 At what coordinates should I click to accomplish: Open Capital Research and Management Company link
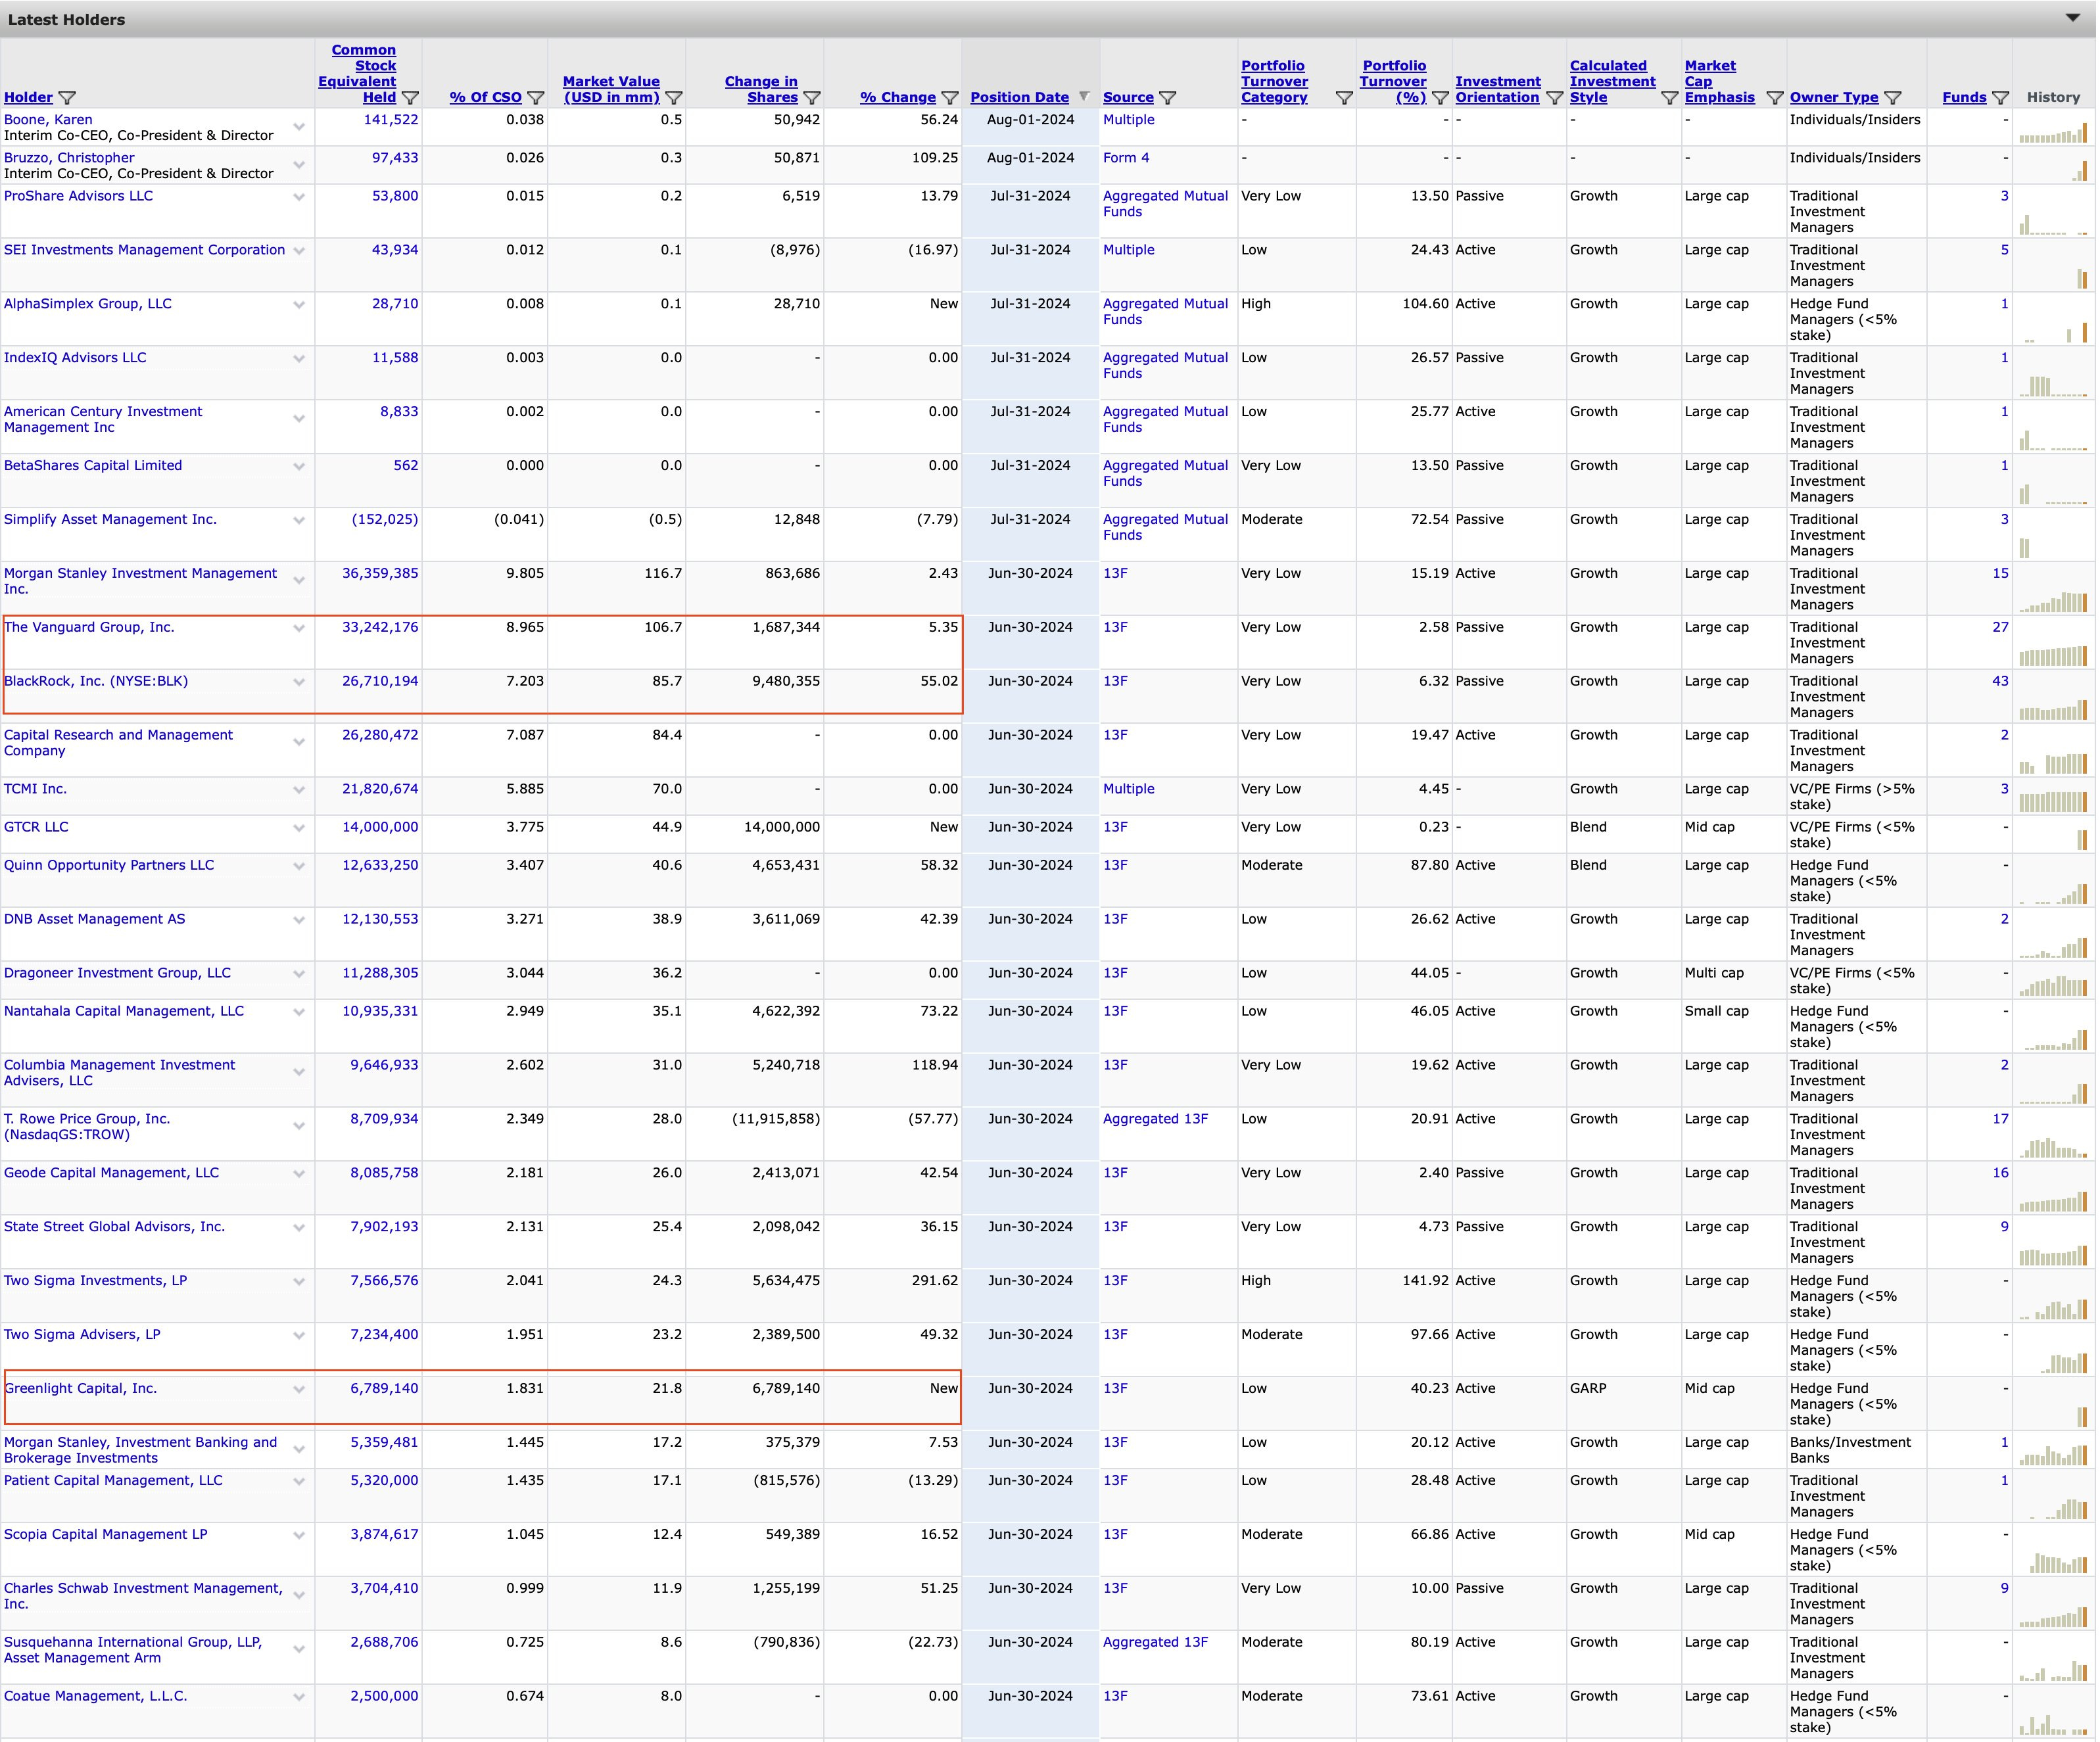(x=118, y=743)
